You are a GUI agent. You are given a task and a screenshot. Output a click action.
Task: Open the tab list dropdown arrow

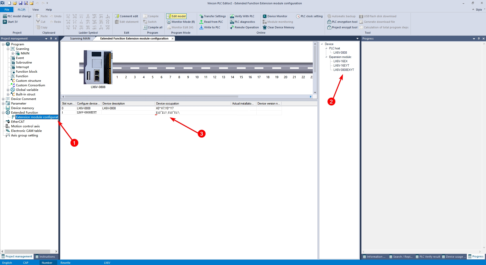pyautogui.click(x=357, y=38)
